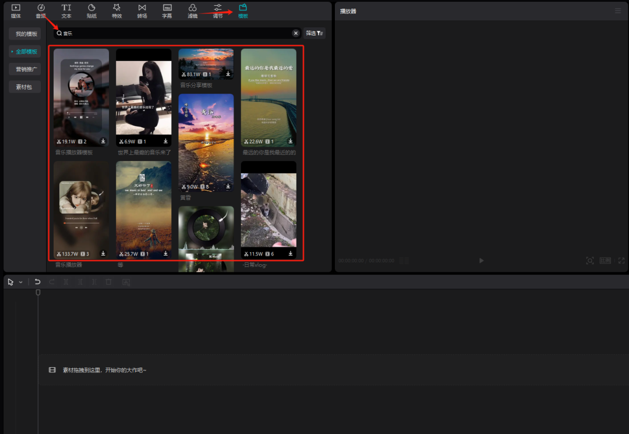
Task: Open the 媒体 (Media) tab
Action: point(16,10)
